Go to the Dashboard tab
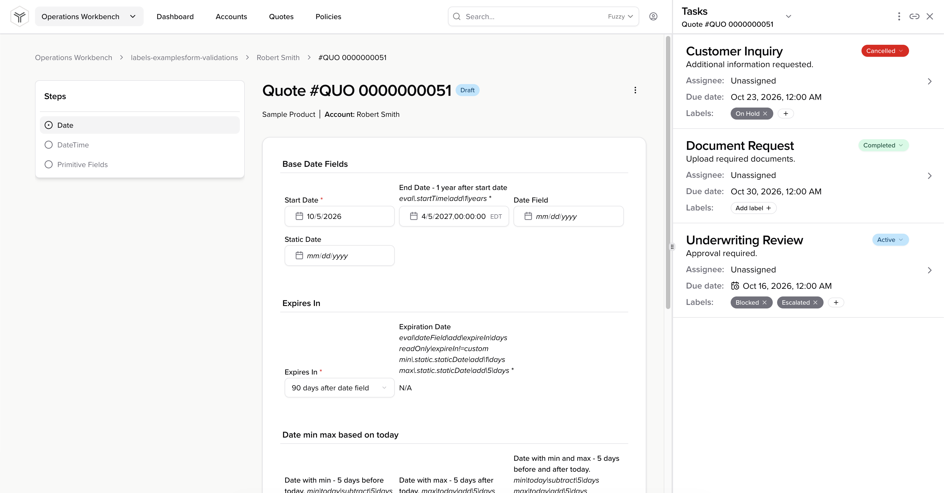The height and width of the screenshot is (493, 944). (175, 16)
